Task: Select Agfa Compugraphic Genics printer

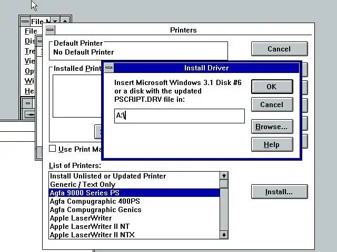Action: [134, 209]
